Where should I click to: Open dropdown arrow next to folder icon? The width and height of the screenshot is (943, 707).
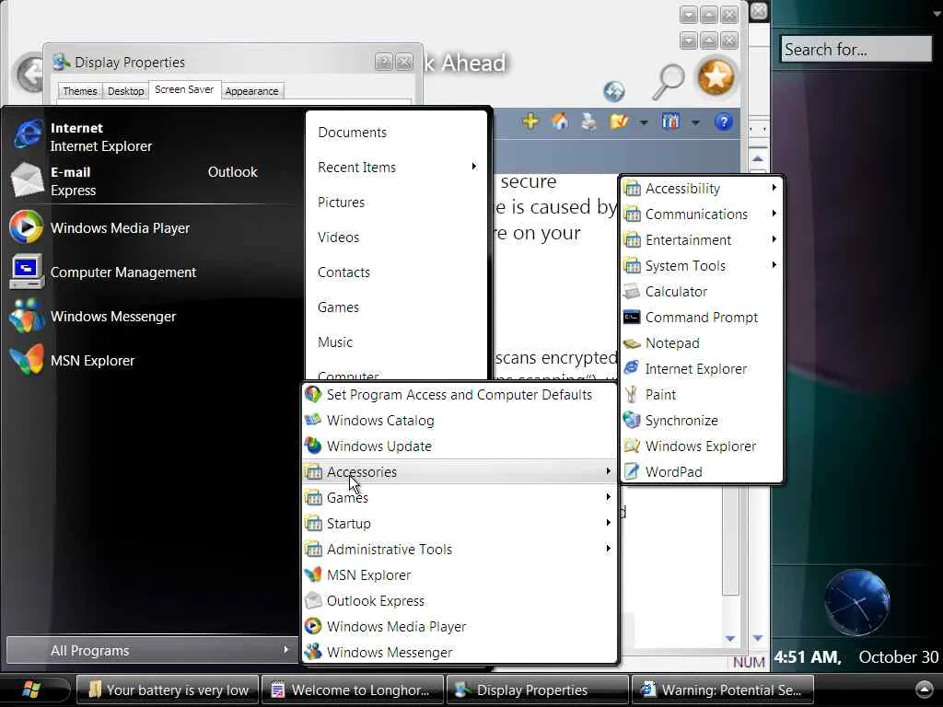pyautogui.click(x=644, y=122)
